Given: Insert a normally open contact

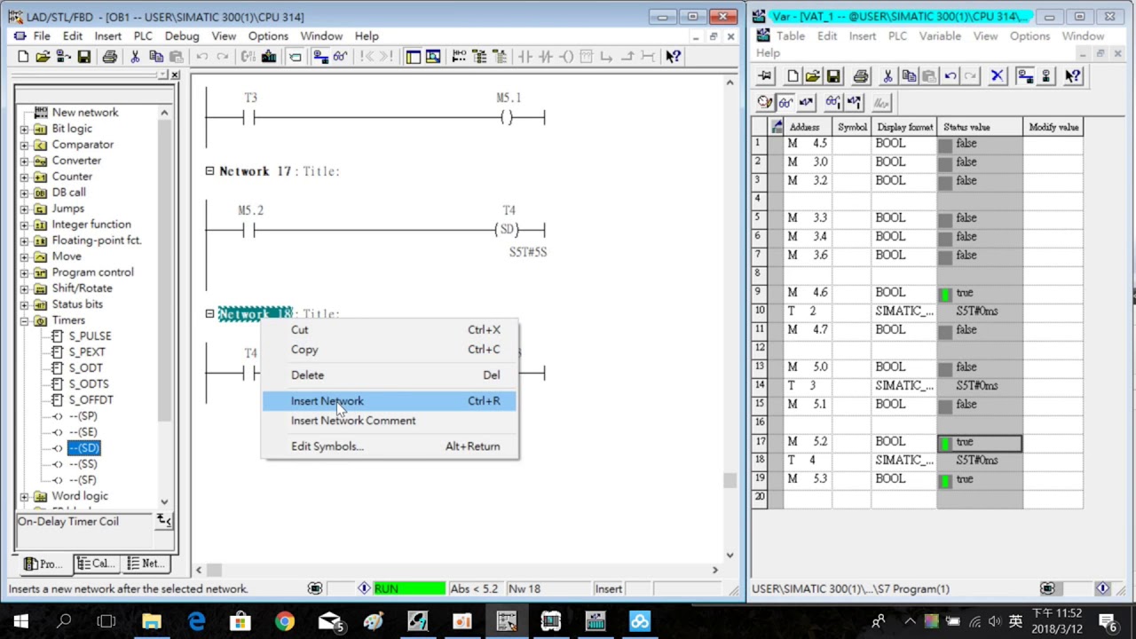Looking at the screenshot, I should (x=525, y=57).
